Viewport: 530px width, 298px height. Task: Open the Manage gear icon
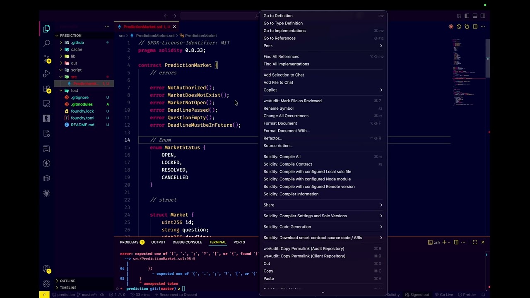46,284
